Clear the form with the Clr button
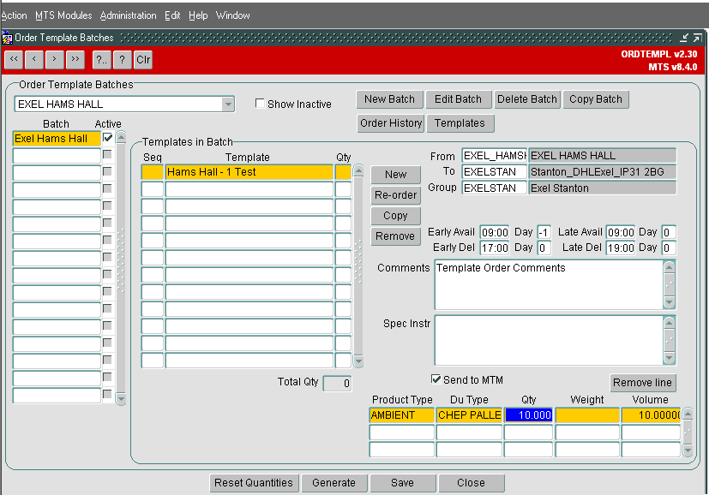Screen dimensions: 709x495 (x=143, y=60)
